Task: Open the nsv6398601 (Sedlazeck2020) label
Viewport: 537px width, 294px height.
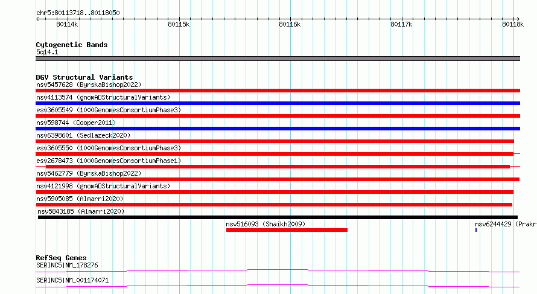Action: pyautogui.click(x=83, y=135)
